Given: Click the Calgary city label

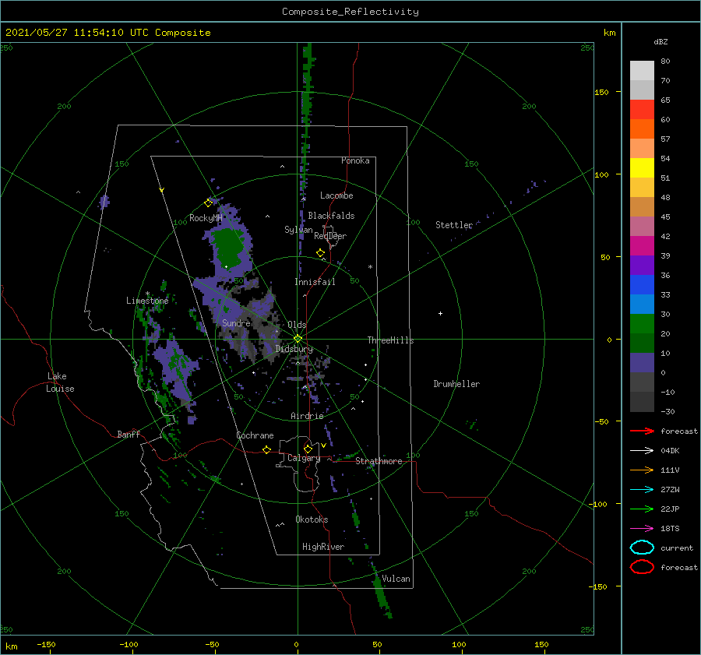Looking at the screenshot, I should [x=304, y=458].
